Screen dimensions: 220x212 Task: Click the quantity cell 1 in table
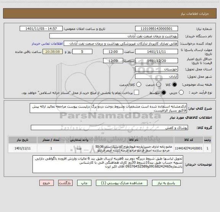click(x=51, y=148)
